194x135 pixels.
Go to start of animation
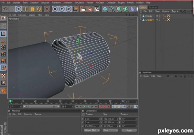point(77,107)
